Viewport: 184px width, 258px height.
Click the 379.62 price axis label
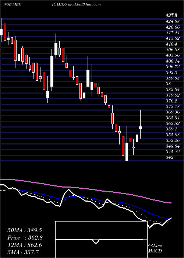[173, 95]
